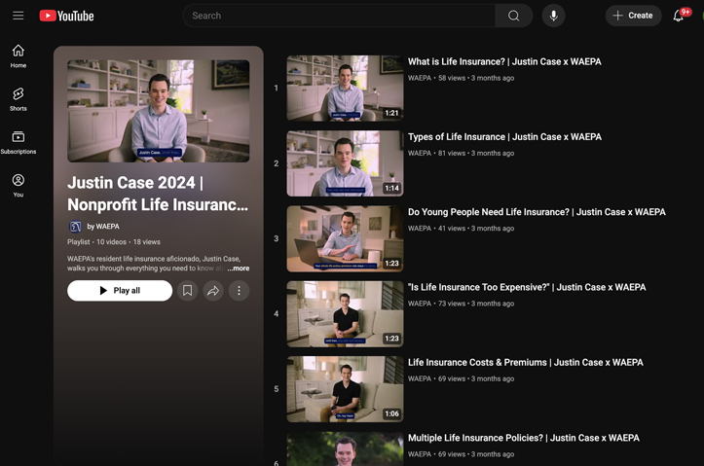704x466 pixels.
Task: Click the "10 videos" playlist info text
Action: pyautogui.click(x=111, y=242)
